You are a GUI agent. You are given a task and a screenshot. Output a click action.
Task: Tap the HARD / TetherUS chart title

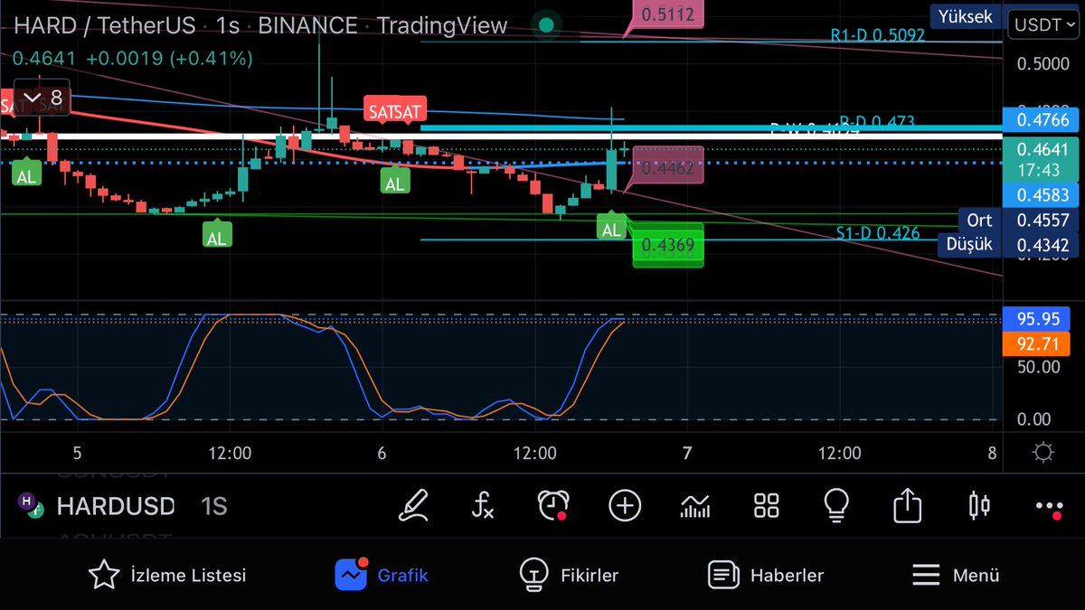click(x=104, y=25)
